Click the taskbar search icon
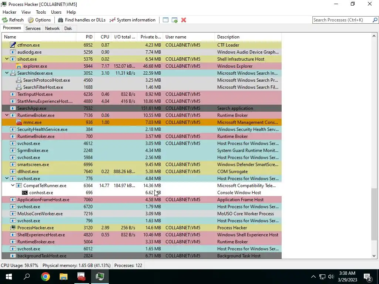 tap(27, 277)
